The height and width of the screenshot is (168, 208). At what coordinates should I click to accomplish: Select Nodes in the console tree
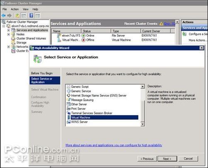[x=20, y=34]
